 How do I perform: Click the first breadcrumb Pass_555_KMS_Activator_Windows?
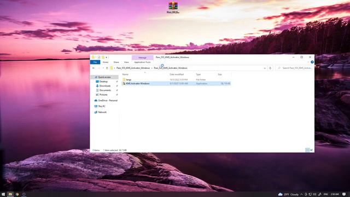pos(133,68)
